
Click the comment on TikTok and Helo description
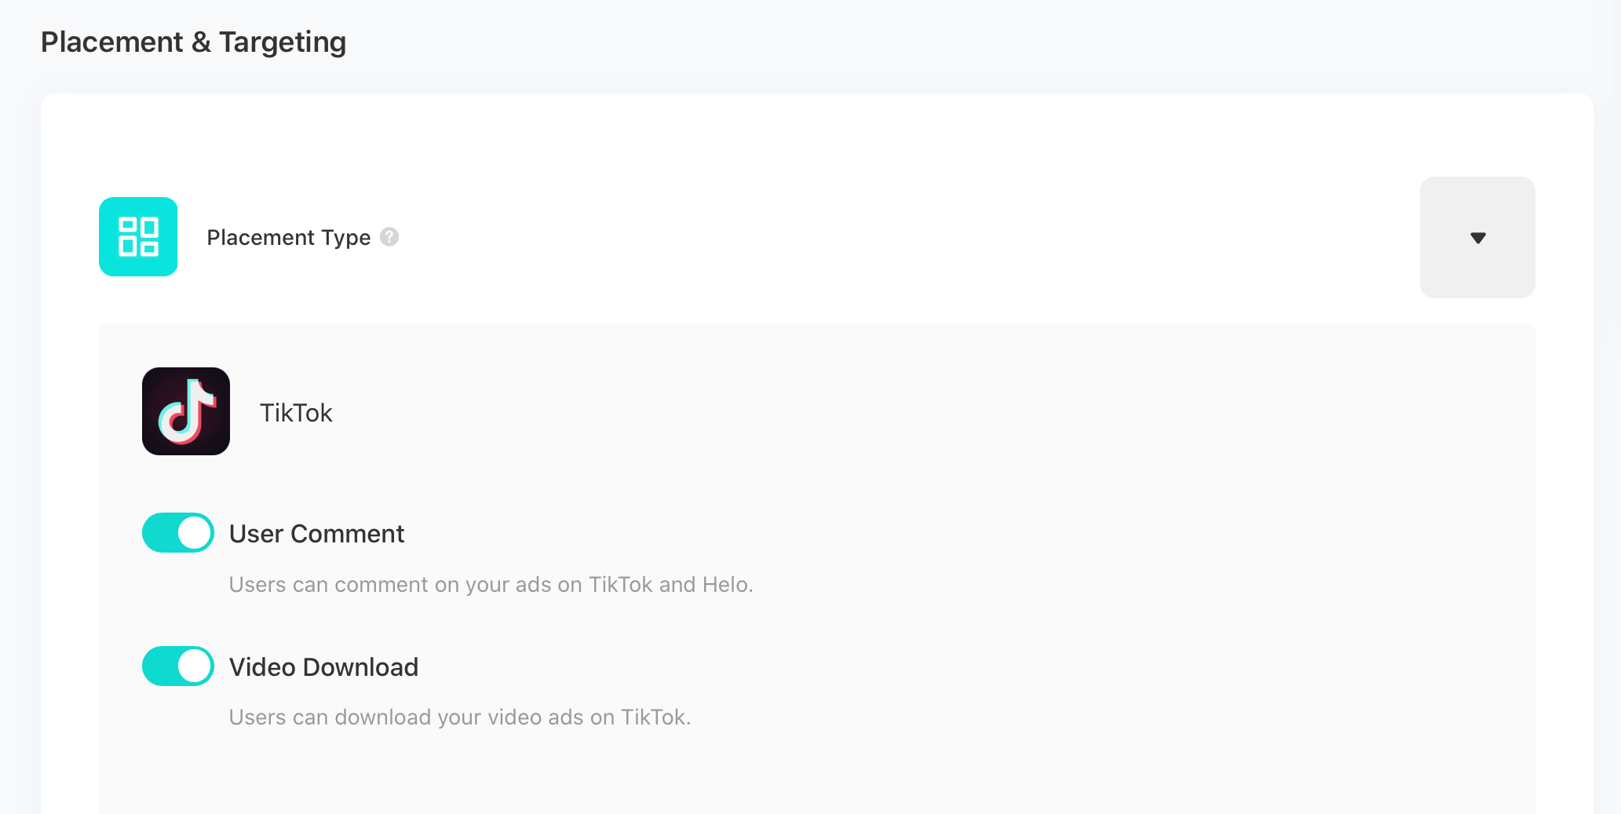tap(491, 585)
